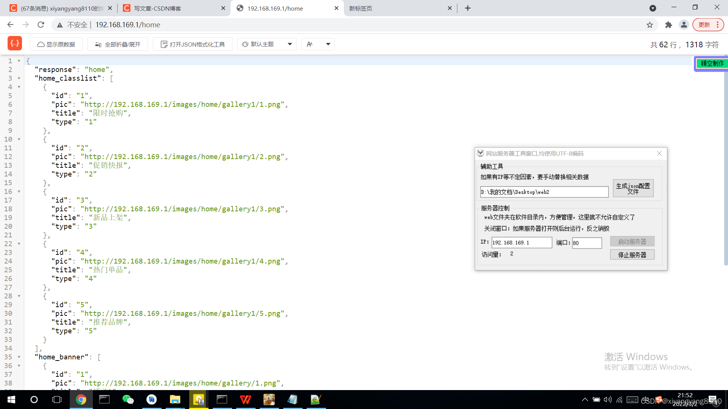This screenshot has height=409, width=728.
Task: Close the website server tool window
Action: pyautogui.click(x=659, y=153)
